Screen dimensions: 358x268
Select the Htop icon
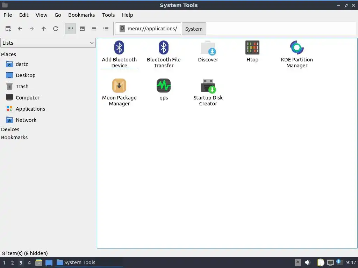pyautogui.click(x=252, y=47)
